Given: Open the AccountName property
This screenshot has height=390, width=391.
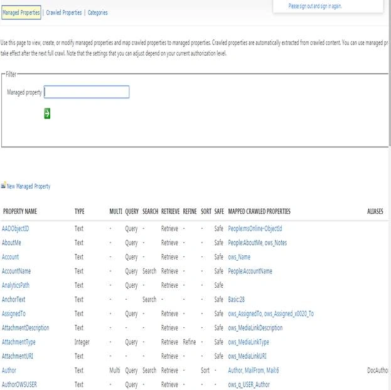Looking at the screenshot, I should tap(16, 271).
